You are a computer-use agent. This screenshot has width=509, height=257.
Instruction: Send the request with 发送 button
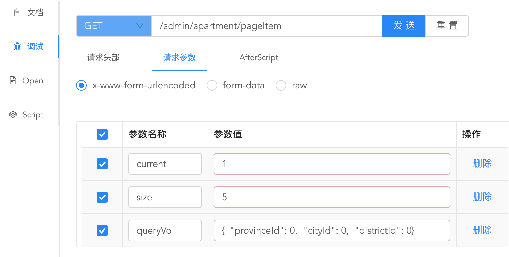(x=404, y=26)
